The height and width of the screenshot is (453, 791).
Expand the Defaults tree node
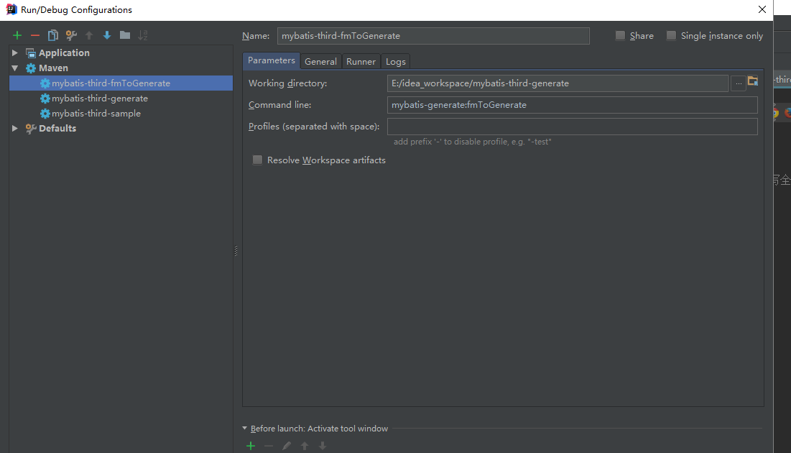coord(15,129)
